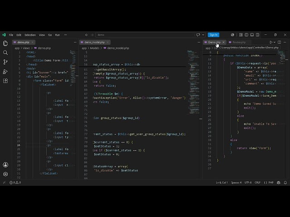The image size is (290, 217).
Task: Open the errors and warnings counter
Action: pyautogui.click(x=15, y=183)
